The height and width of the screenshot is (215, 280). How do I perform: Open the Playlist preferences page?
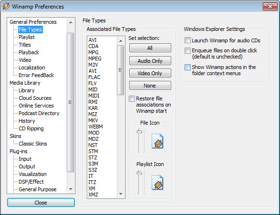(27, 37)
